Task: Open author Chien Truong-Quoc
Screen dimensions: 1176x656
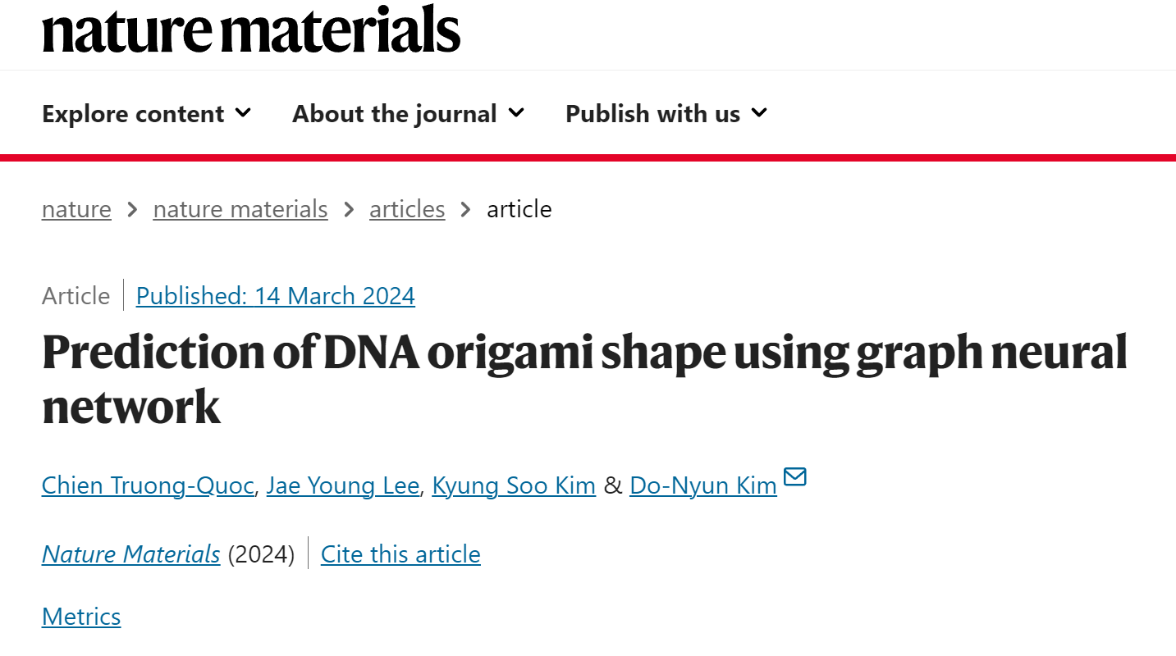Action: pos(148,485)
